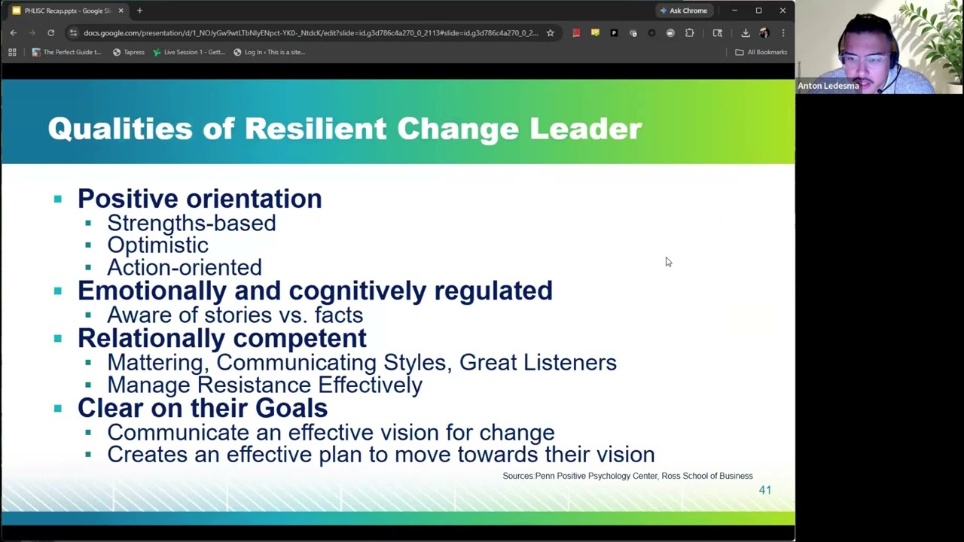The width and height of the screenshot is (964, 542).
Task: Open 'Log In ‹ This is a site...' bookmark
Action: 269,52
